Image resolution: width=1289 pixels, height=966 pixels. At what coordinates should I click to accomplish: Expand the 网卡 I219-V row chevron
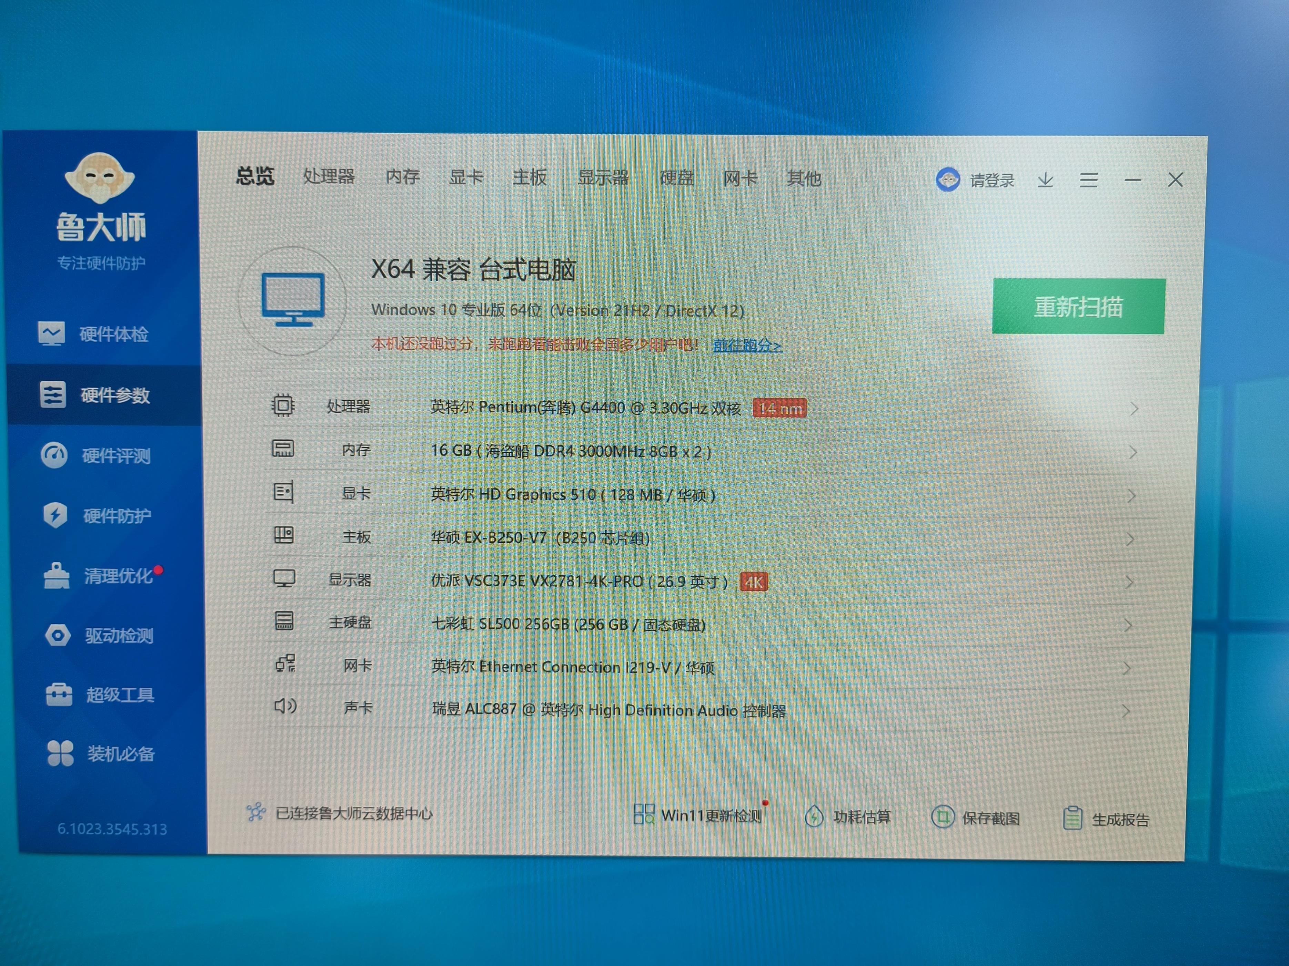coord(1127,668)
